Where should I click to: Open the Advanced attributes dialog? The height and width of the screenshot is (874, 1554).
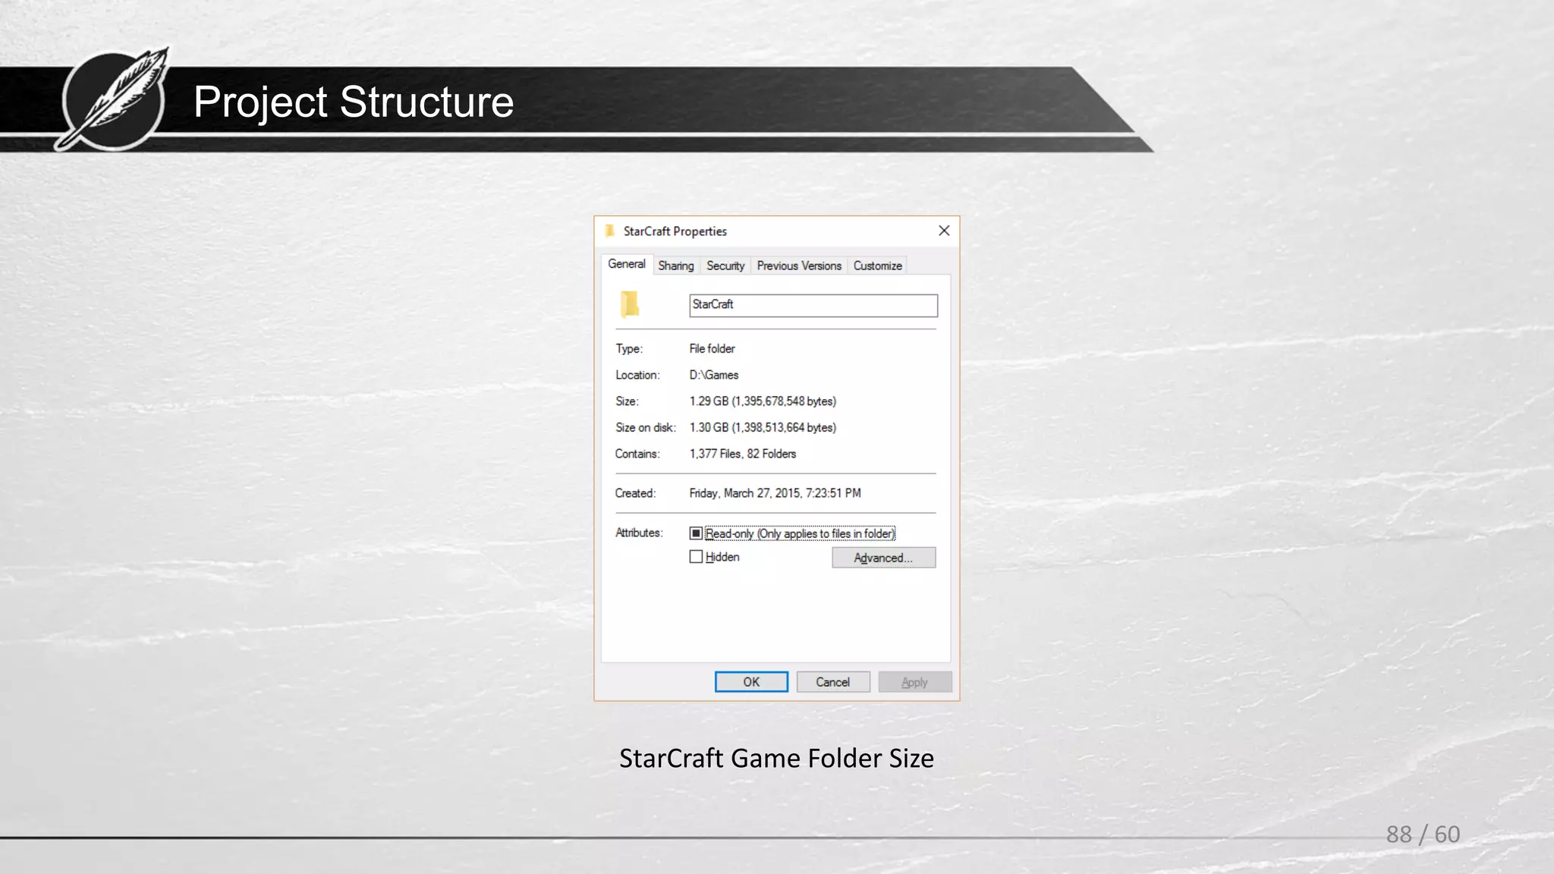[883, 558]
